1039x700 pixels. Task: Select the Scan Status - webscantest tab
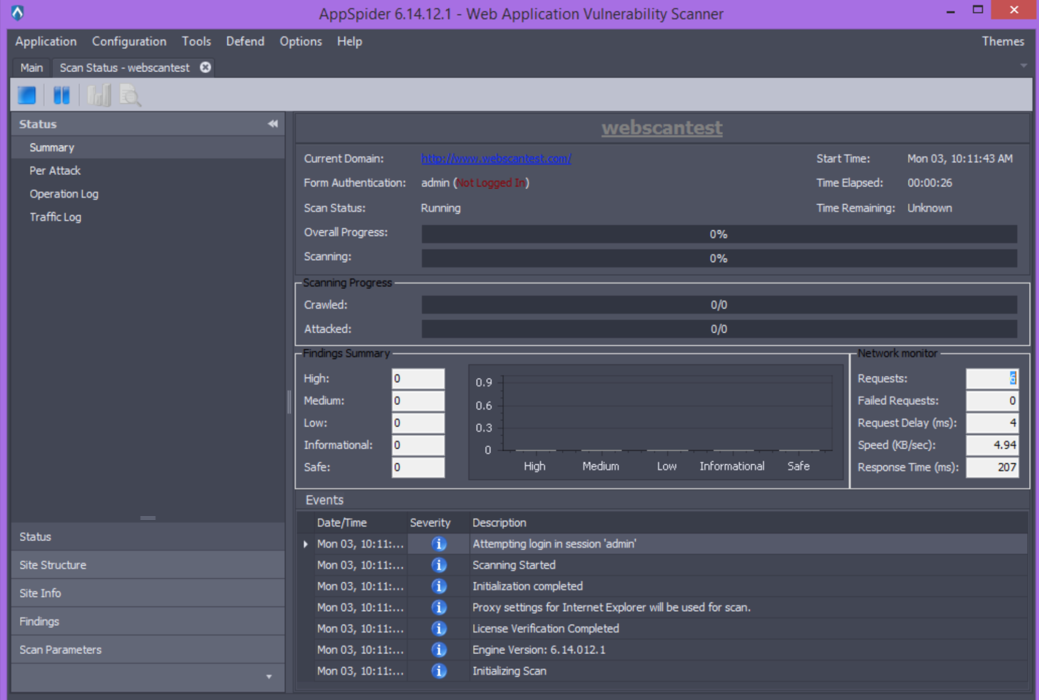125,68
